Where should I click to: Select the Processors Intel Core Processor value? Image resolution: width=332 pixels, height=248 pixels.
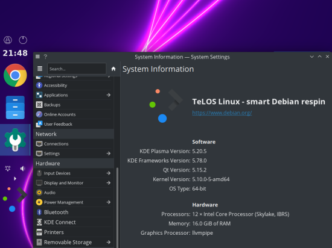click(x=241, y=214)
